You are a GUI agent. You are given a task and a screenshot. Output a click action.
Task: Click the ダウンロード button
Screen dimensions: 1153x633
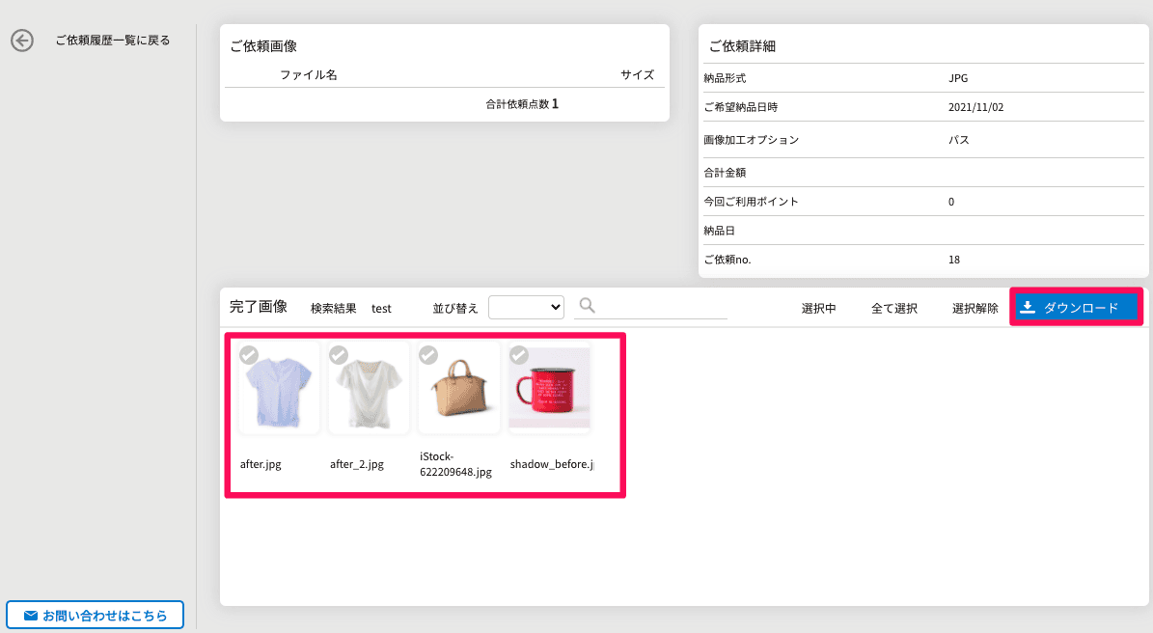(1076, 307)
